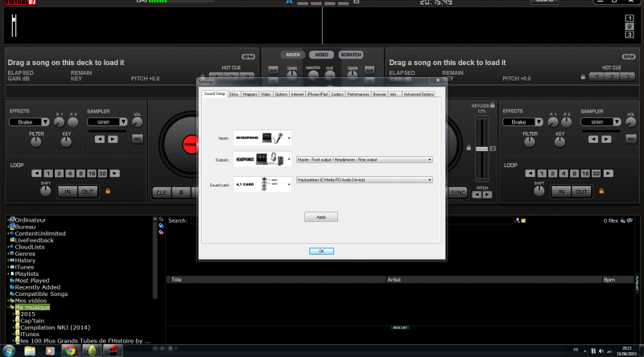This screenshot has width=644, height=357.
Task: Show the SCRATCH panel
Action: [x=351, y=55]
